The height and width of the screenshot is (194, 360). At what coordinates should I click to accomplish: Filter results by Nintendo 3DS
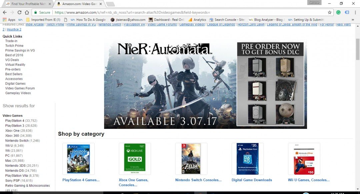(15, 166)
